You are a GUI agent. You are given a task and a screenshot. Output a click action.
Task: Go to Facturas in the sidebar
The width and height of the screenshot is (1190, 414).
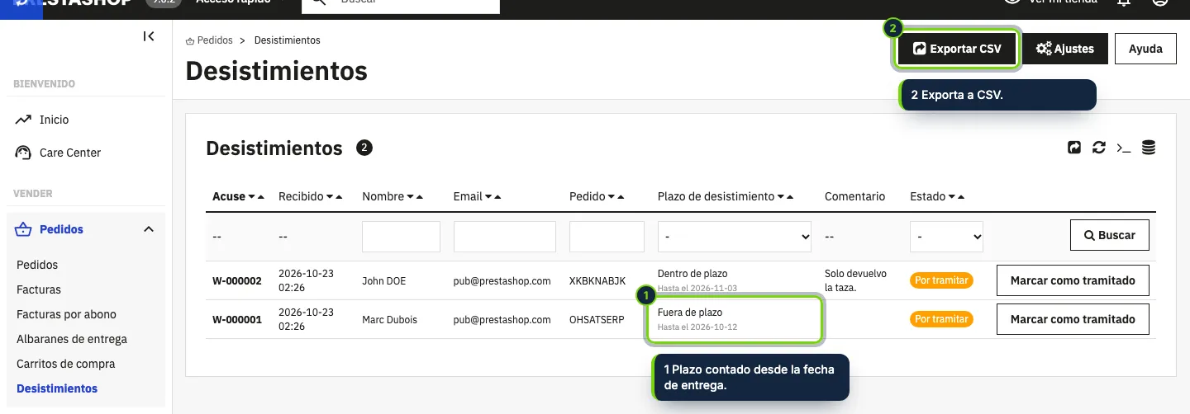coord(39,289)
